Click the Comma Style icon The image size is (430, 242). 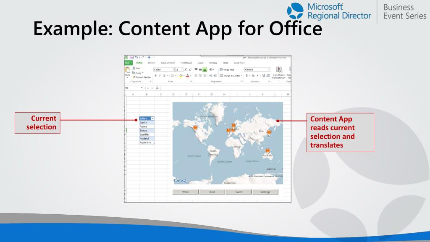(x=257, y=76)
